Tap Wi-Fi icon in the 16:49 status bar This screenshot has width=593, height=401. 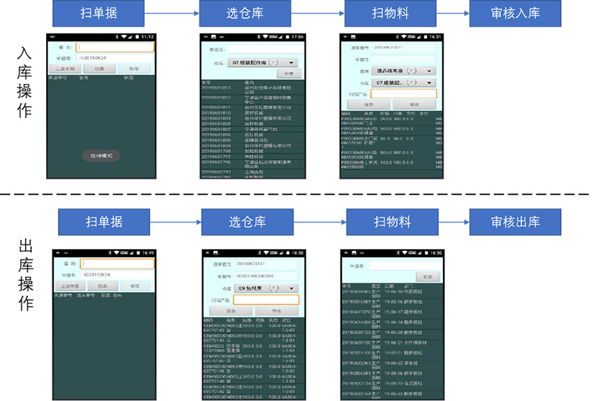(117, 252)
